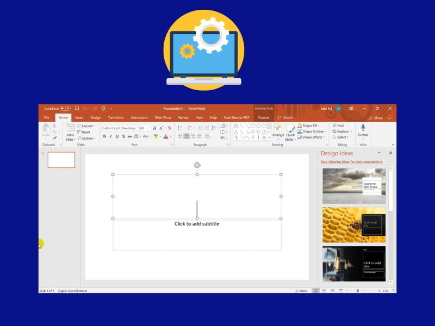Click the Increase Font Size icon
Image resolution: width=435 pixels, height=326 pixels.
(x=154, y=128)
